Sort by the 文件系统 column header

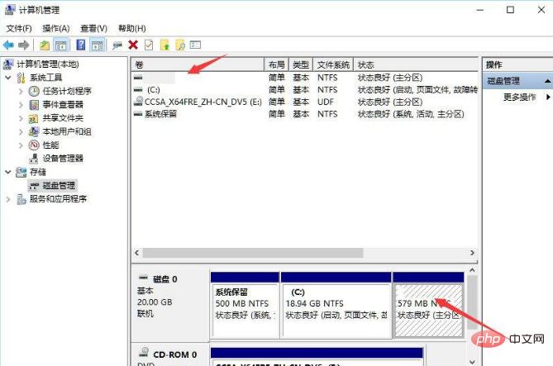click(333, 65)
